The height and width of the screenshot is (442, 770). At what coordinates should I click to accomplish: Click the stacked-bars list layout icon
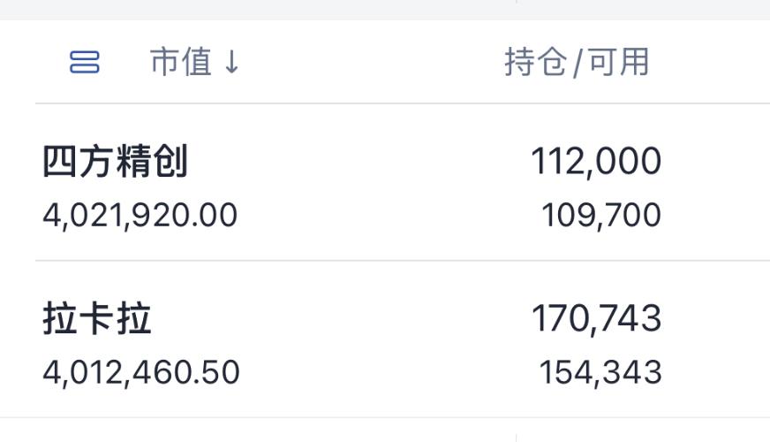pos(84,63)
